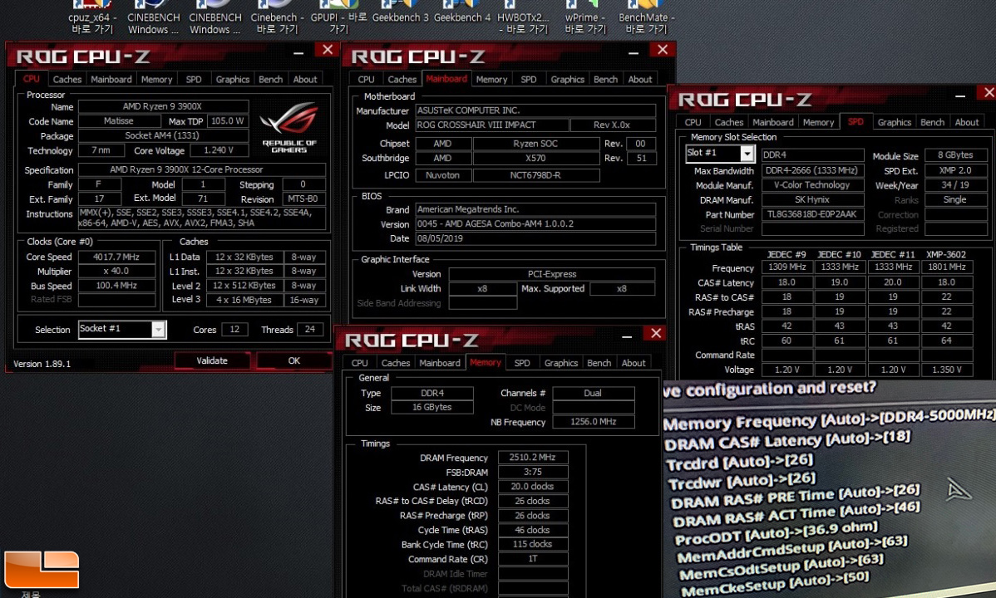
Task: Go to SPD tab in the processor window
Action: point(194,80)
